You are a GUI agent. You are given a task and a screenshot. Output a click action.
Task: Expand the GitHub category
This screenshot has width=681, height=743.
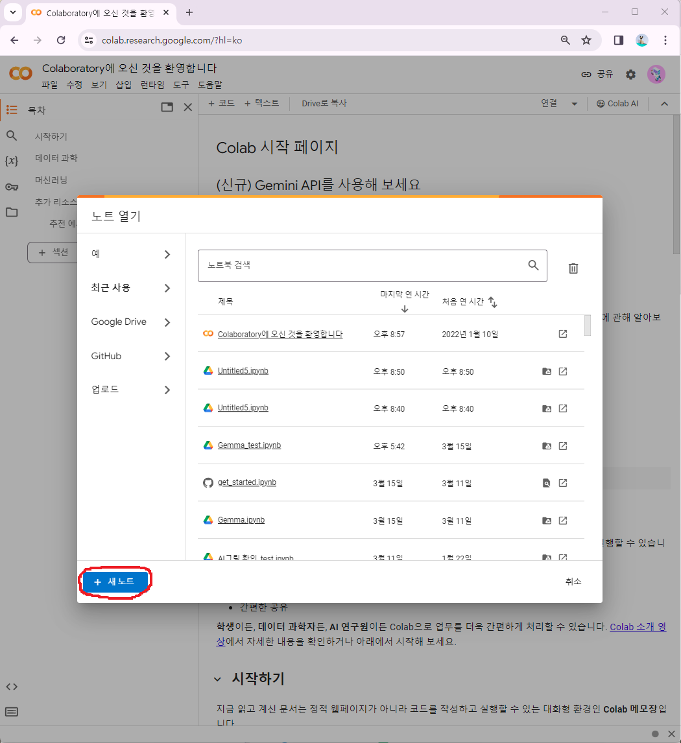tap(131, 357)
